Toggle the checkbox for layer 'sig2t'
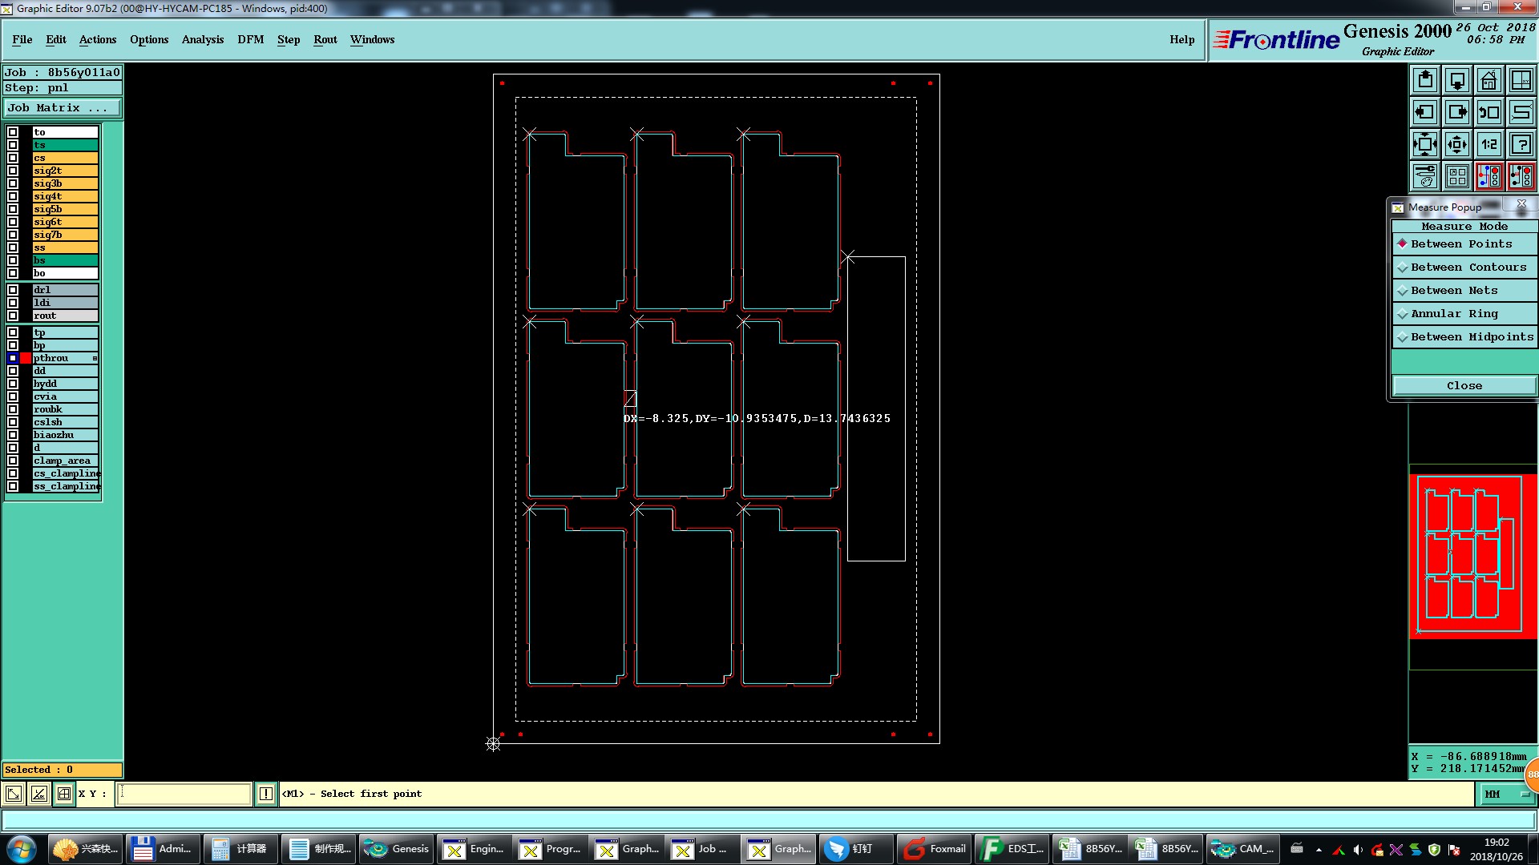 (13, 171)
